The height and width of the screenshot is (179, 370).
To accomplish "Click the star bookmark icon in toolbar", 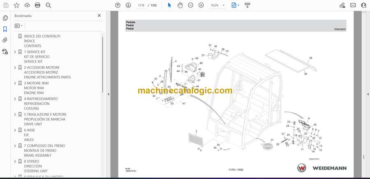I will [x=16, y=5].
